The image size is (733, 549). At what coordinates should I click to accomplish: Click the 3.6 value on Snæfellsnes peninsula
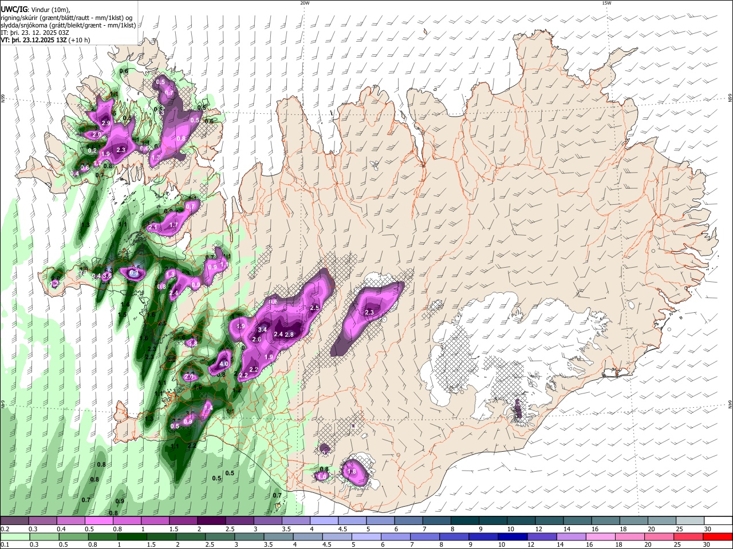(107, 276)
